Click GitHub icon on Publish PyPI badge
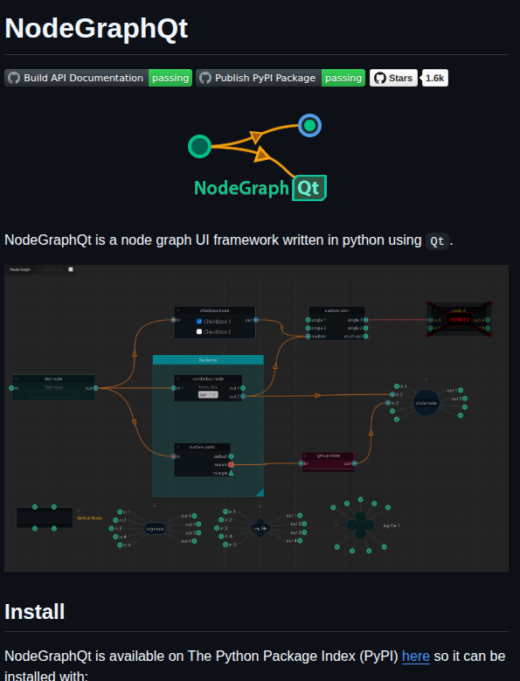520x681 pixels. [x=205, y=78]
